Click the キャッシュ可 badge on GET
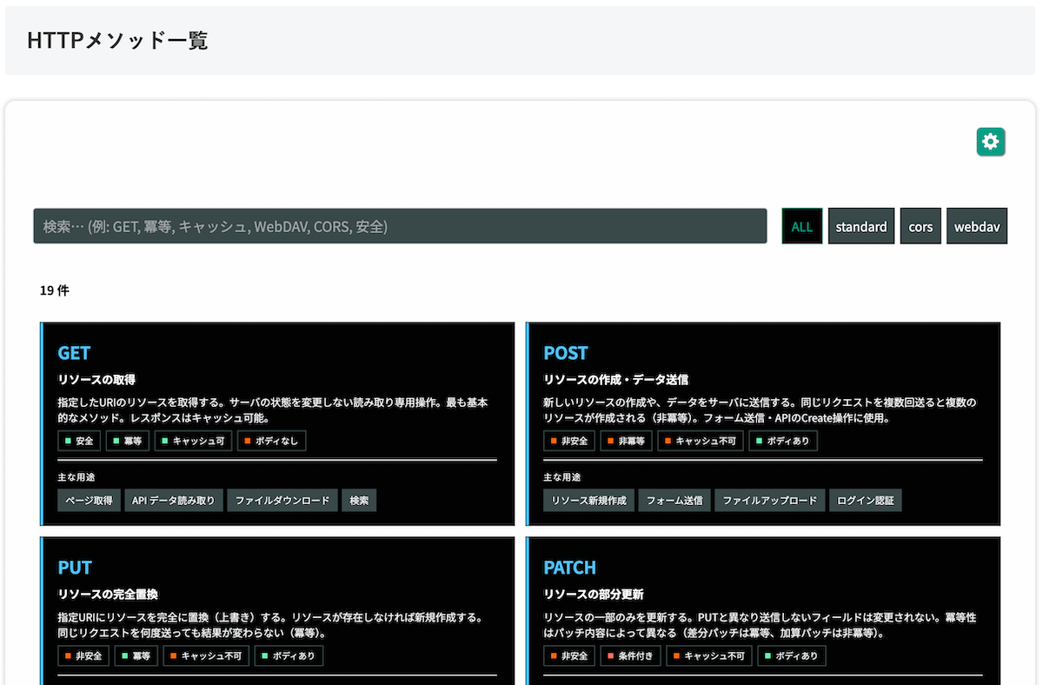The height and width of the screenshot is (685, 1043). pos(193,441)
